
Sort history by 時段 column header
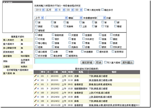click(x=64, y=72)
